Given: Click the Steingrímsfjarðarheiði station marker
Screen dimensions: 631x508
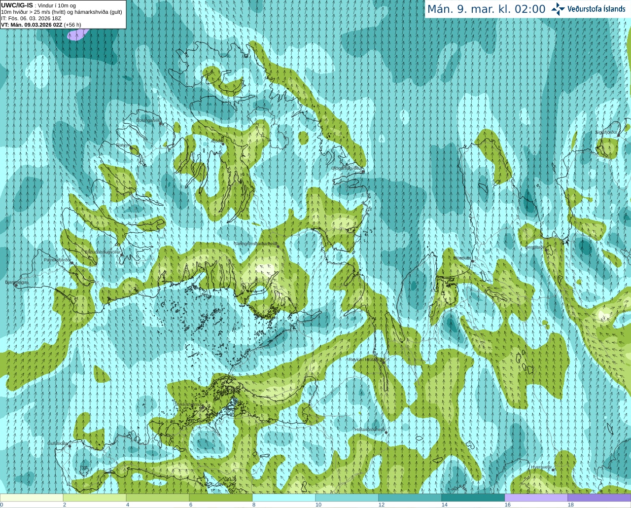Looking at the screenshot, I should click(278, 246).
